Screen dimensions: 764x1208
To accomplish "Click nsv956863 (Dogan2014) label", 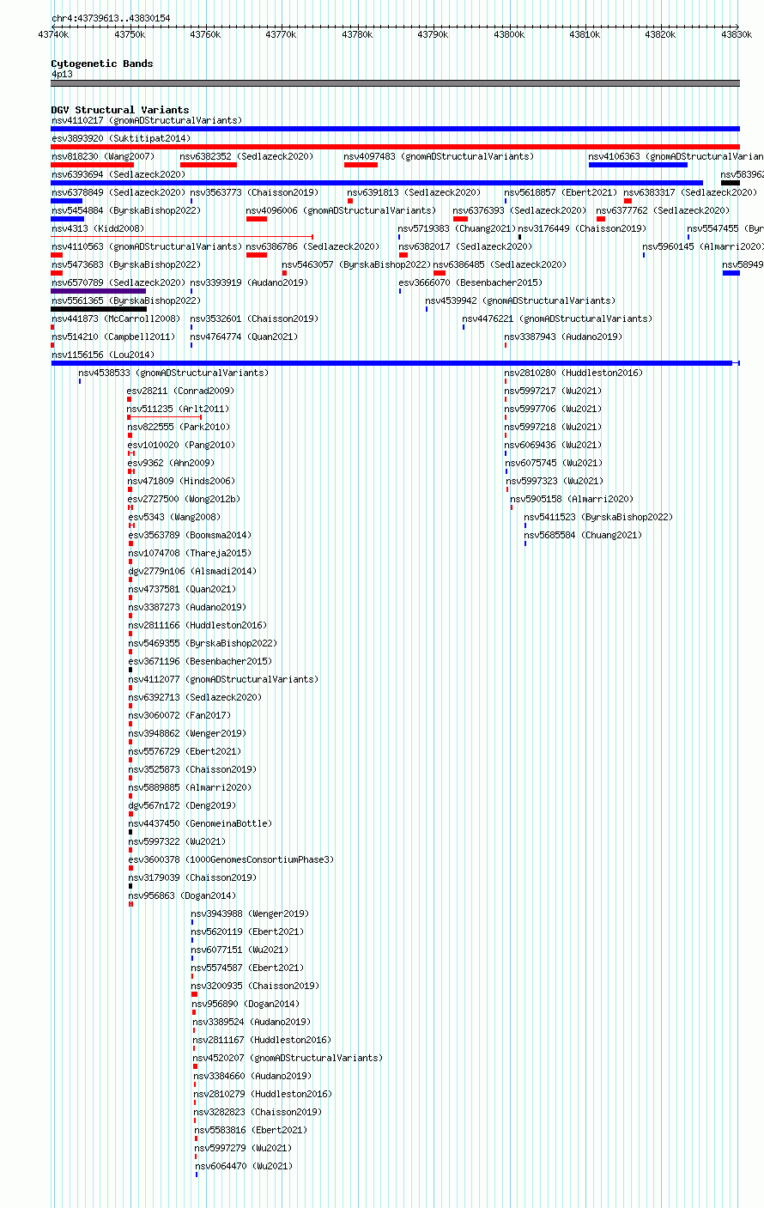I will coord(181,895).
